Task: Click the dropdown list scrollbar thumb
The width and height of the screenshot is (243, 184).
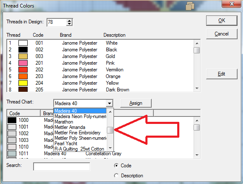Action: (110, 130)
